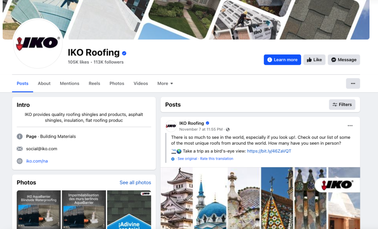Click the email envelope icon
The width and height of the screenshot is (378, 229).
point(20,149)
